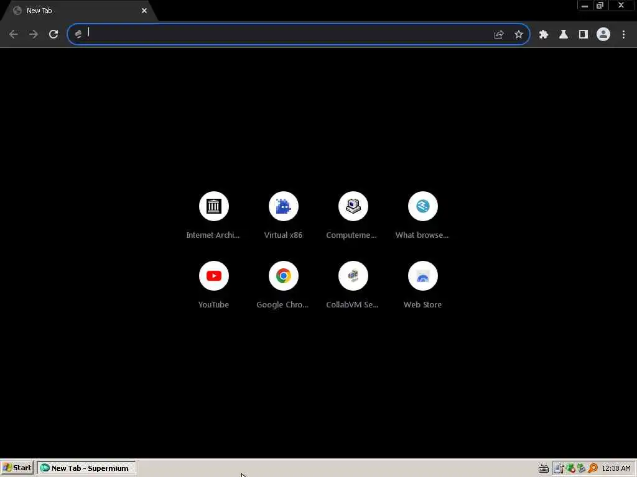Reload the current page

[53, 34]
